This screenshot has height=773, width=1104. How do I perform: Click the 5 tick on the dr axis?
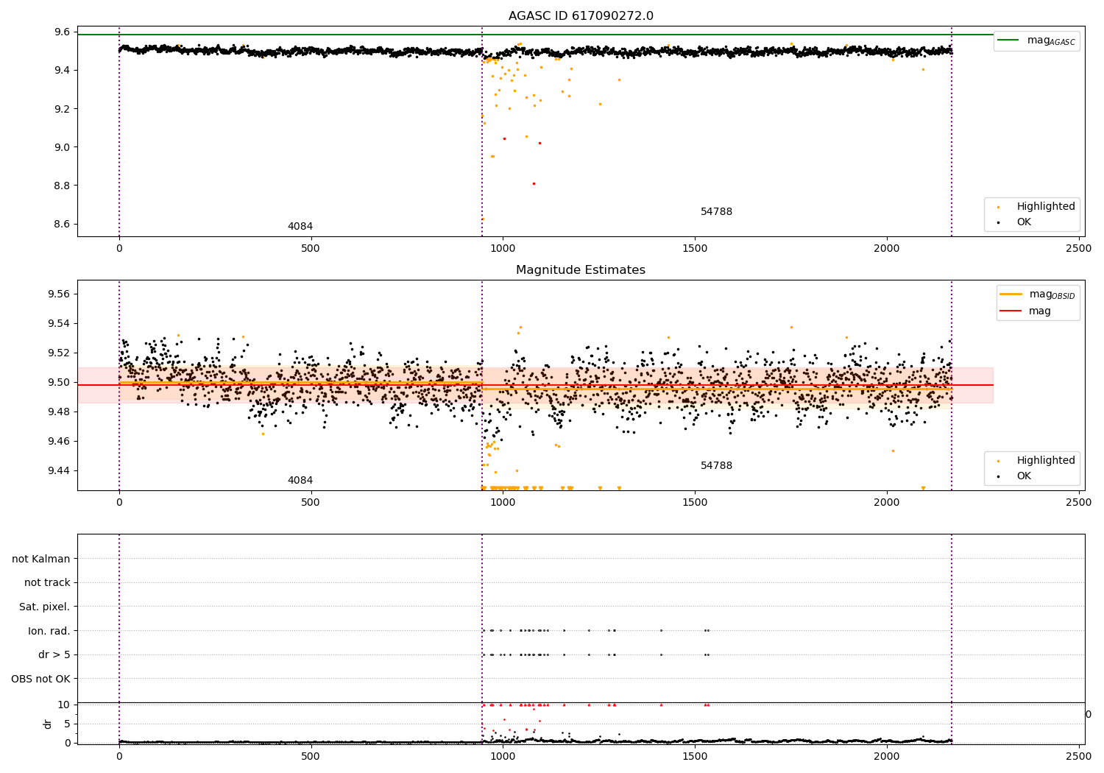pos(67,724)
